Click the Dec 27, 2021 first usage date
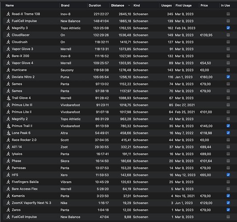Image resolution: width=237 pixels, height=222 pixels. pyautogui.click(x=185, y=105)
